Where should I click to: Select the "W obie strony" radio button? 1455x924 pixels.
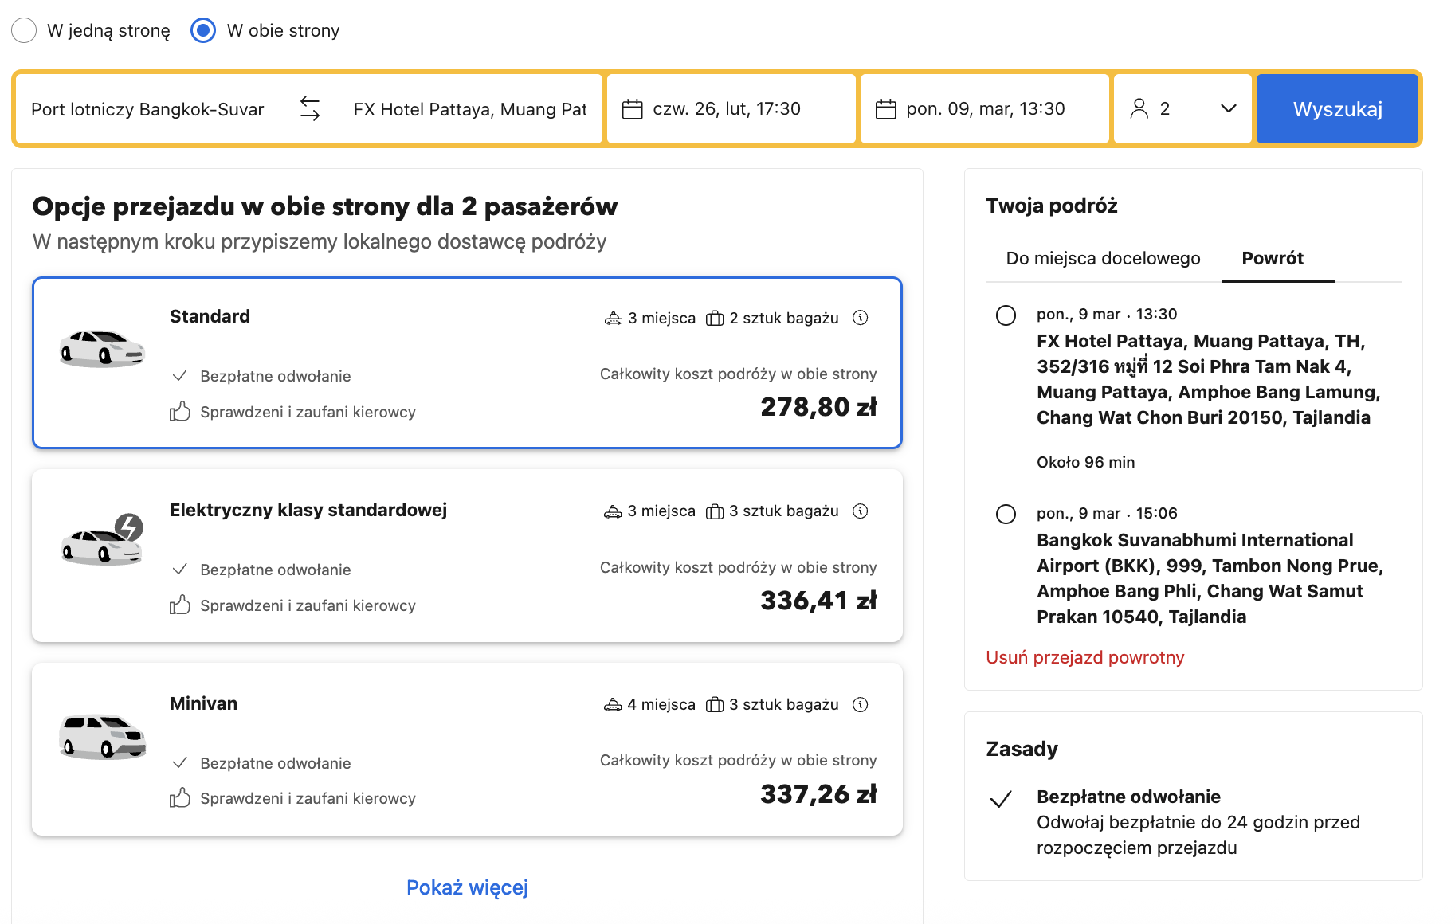[x=204, y=31]
